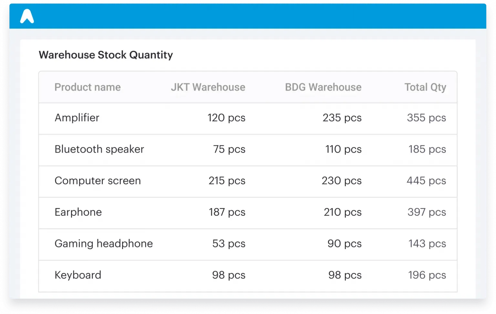496x314 pixels.
Task: Select Earphone's 210 pcs BDG quantity
Action: (x=342, y=212)
